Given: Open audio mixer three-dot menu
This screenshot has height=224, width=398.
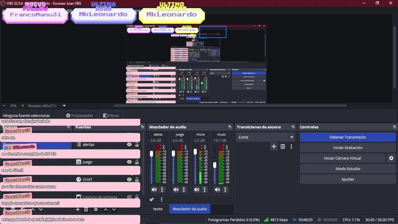Looking at the screenshot, I should click(161, 199).
